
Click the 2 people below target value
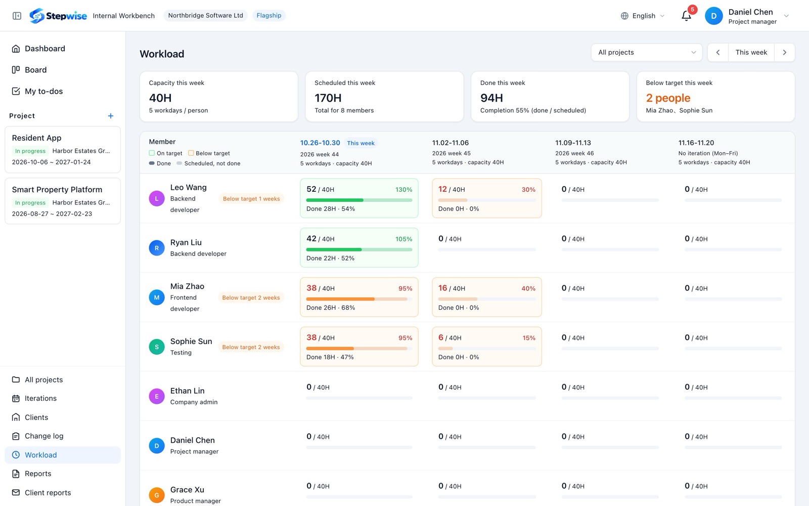(668, 98)
